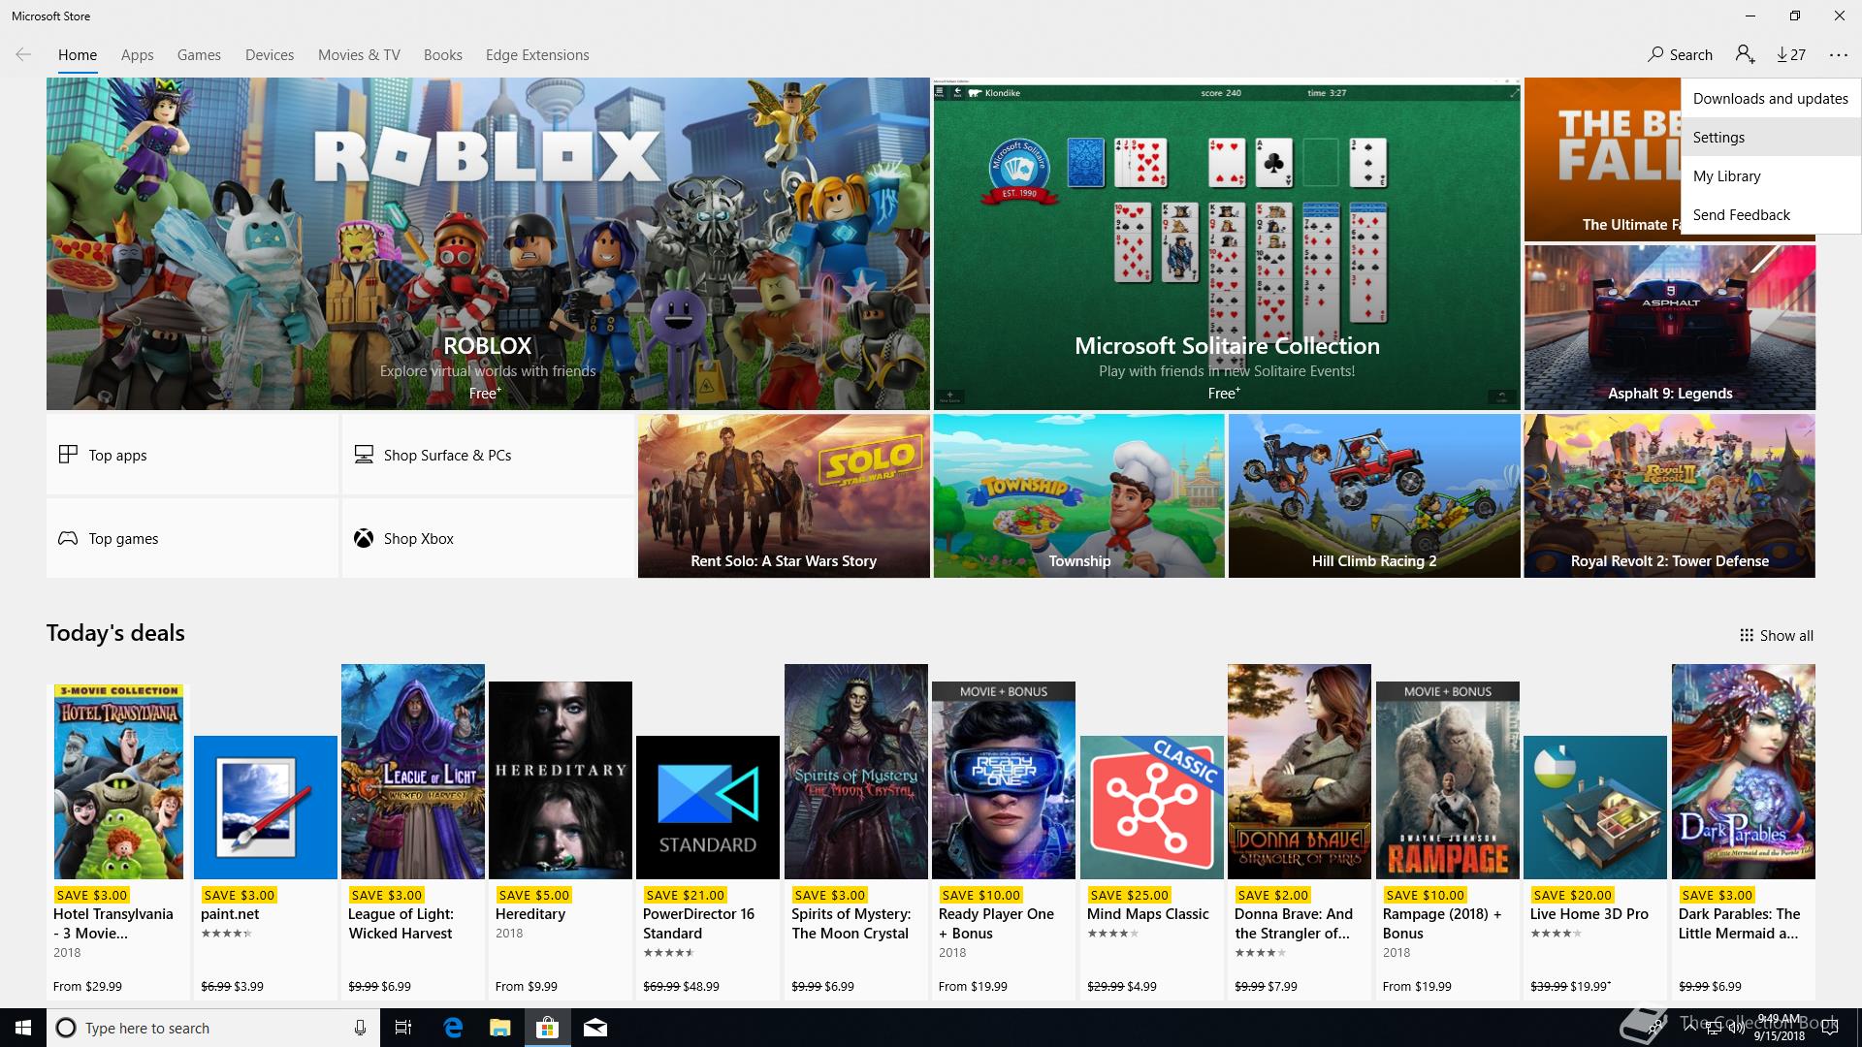
Task: Open the Shop Xbox tile
Action: (x=488, y=538)
